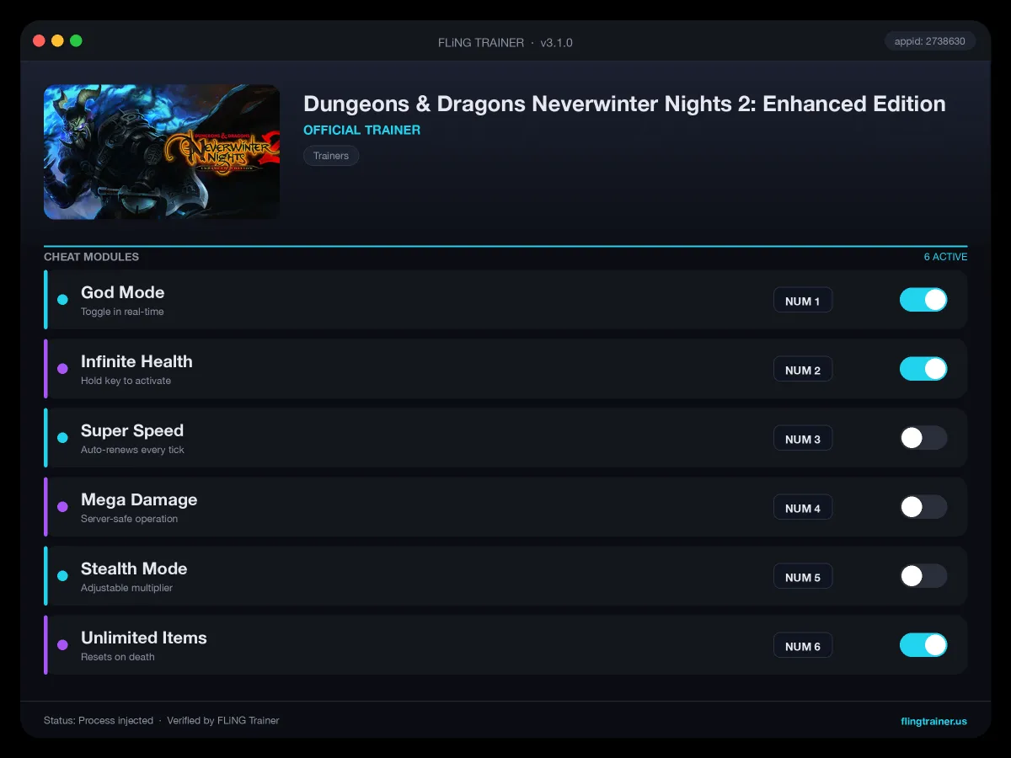Viewport: 1011px width, 758px height.
Task: Click the game title heading
Action: coord(624,104)
